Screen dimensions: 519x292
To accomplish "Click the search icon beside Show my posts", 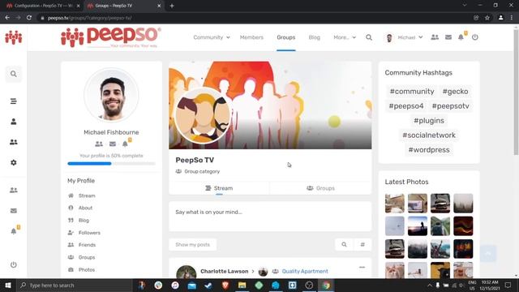I will pyautogui.click(x=344, y=245).
